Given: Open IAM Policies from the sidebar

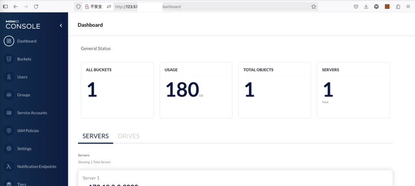Looking at the screenshot, I should (28, 130).
